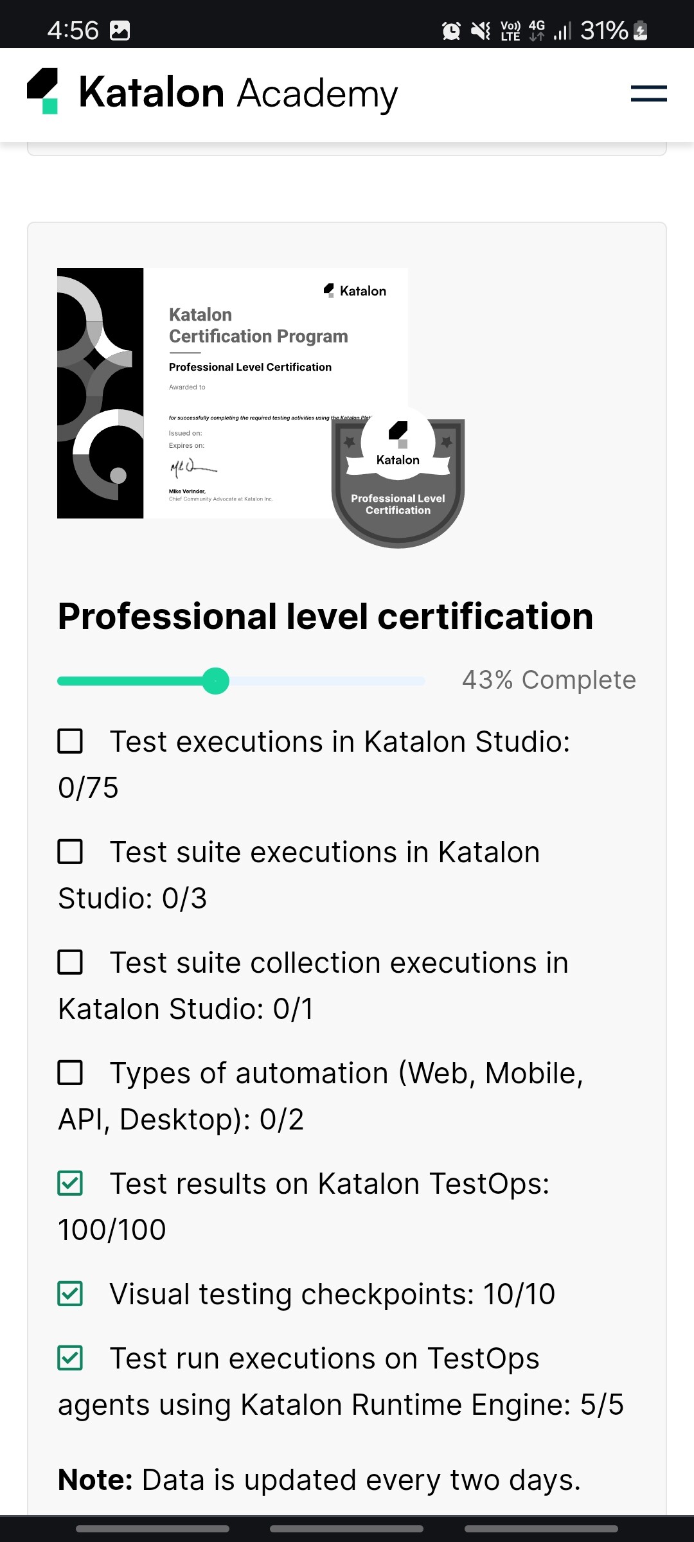
Task: Click the progress slider handle
Action: click(216, 680)
